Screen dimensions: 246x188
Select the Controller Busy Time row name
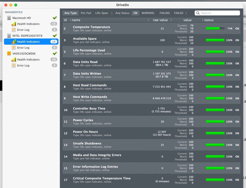coord(89,109)
